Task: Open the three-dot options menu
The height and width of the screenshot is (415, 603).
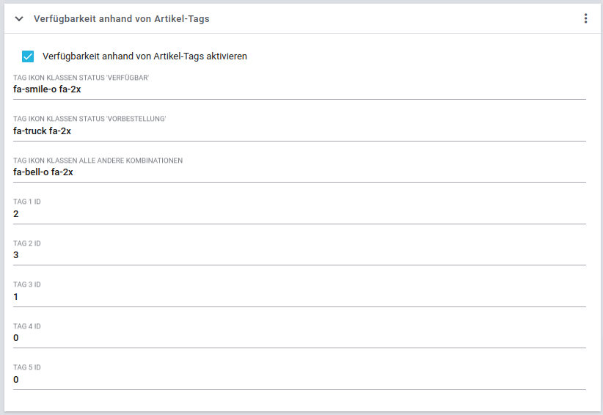Action: click(x=585, y=18)
